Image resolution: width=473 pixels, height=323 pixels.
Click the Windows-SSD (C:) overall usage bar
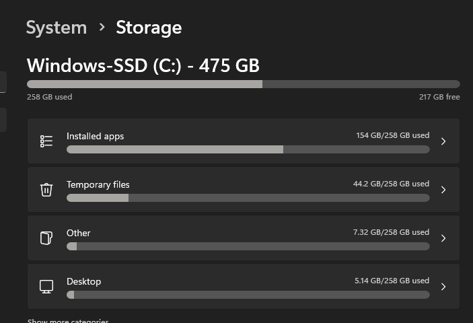(x=243, y=84)
